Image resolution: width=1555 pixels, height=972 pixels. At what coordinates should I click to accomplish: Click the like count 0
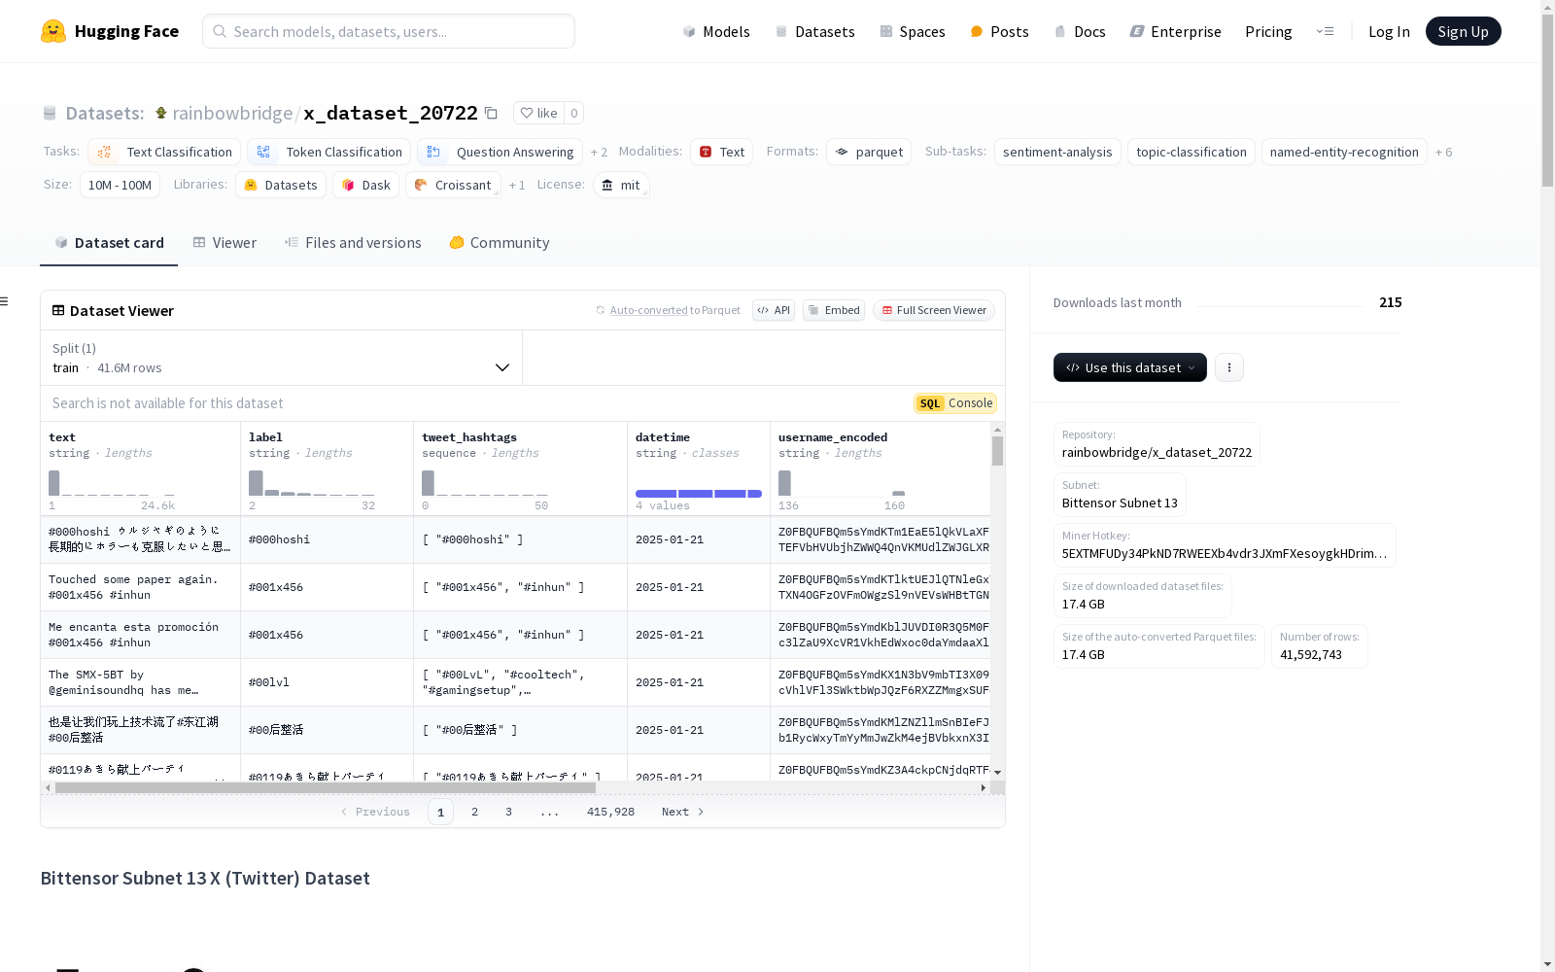[573, 113]
